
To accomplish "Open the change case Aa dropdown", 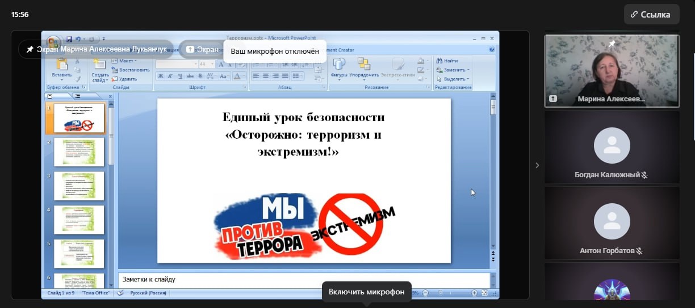I will pyautogui.click(x=224, y=76).
